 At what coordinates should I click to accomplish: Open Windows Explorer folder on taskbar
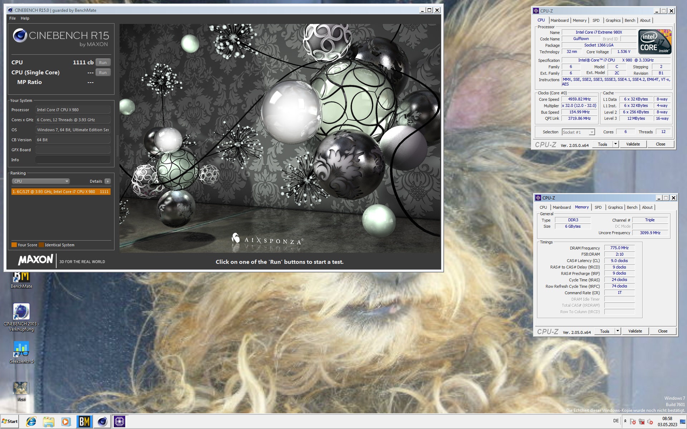click(x=49, y=422)
